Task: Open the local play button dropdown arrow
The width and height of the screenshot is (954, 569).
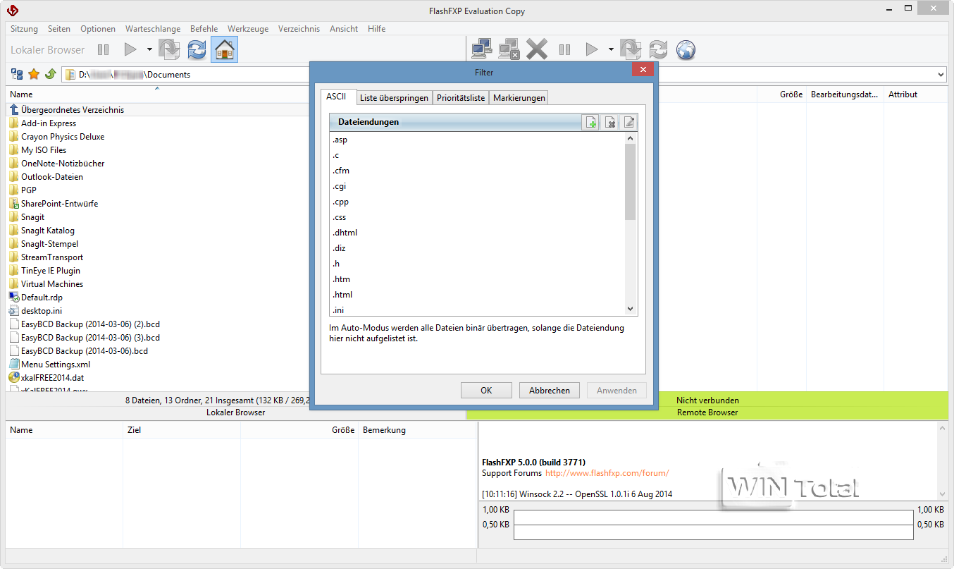Action: pos(149,49)
